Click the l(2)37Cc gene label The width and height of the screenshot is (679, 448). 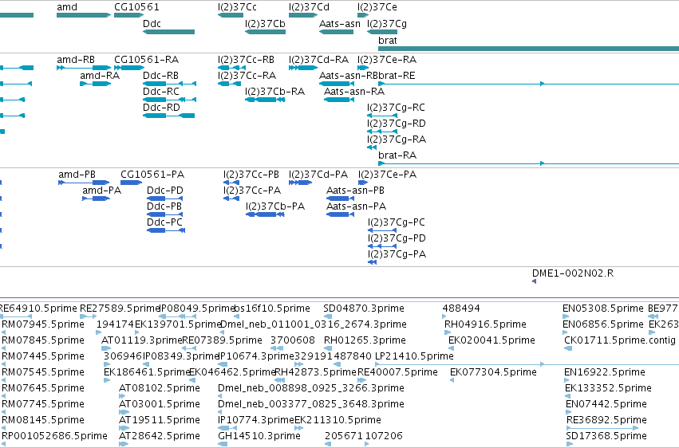pyautogui.click(x=237, y=7)
